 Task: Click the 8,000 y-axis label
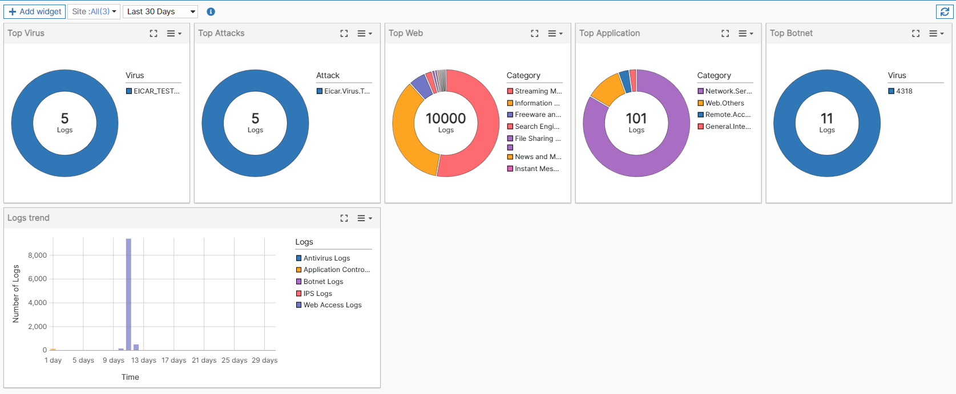tap(38, 255)
